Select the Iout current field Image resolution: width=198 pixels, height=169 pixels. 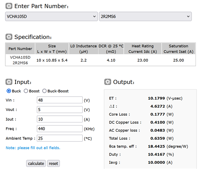[x=60, y=119]
